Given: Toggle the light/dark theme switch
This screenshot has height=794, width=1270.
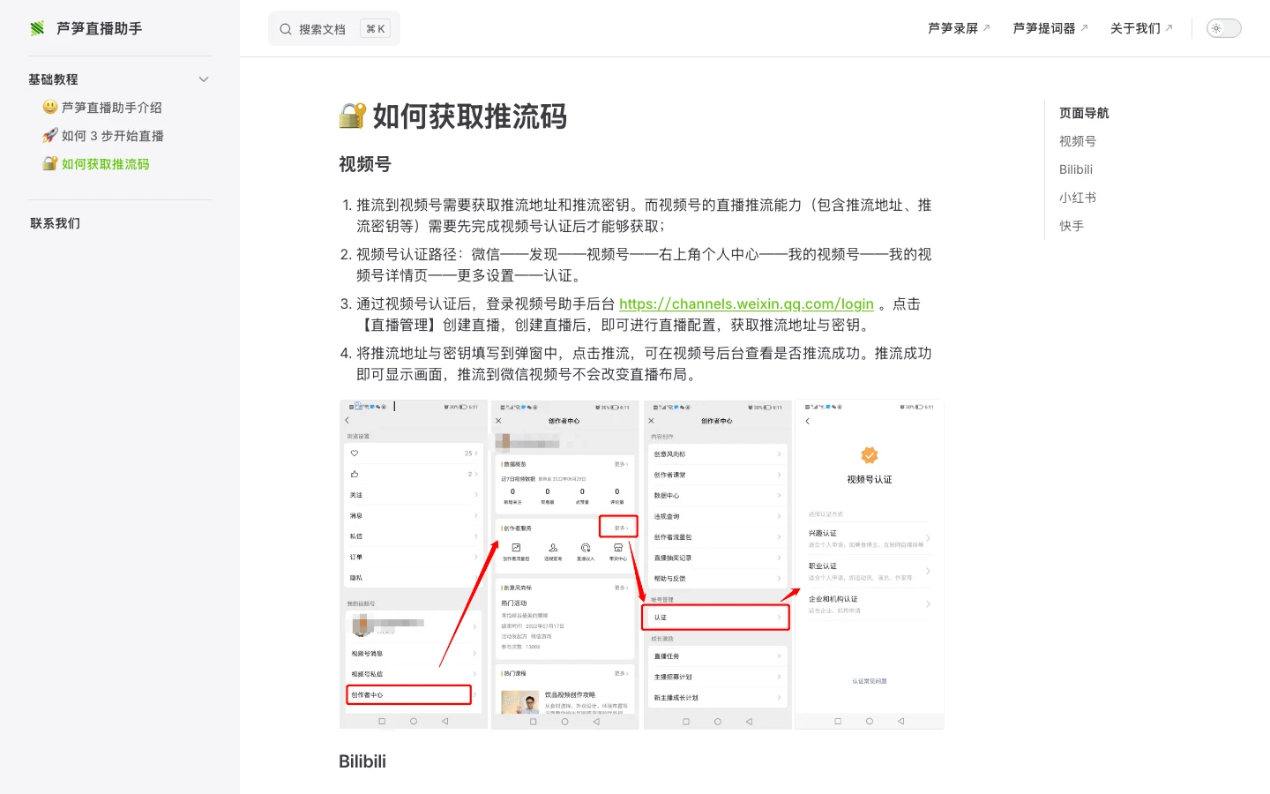Looking at the screenshot, I should pyautogui.click(x=1223, y=28).
